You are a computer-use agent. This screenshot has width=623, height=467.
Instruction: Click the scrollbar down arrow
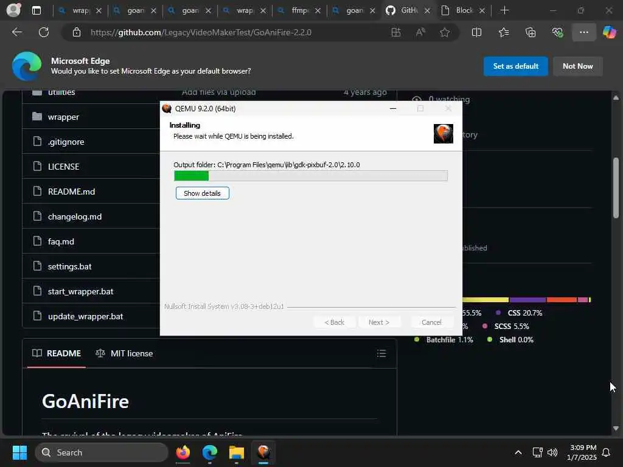click(x=616, y=429)
